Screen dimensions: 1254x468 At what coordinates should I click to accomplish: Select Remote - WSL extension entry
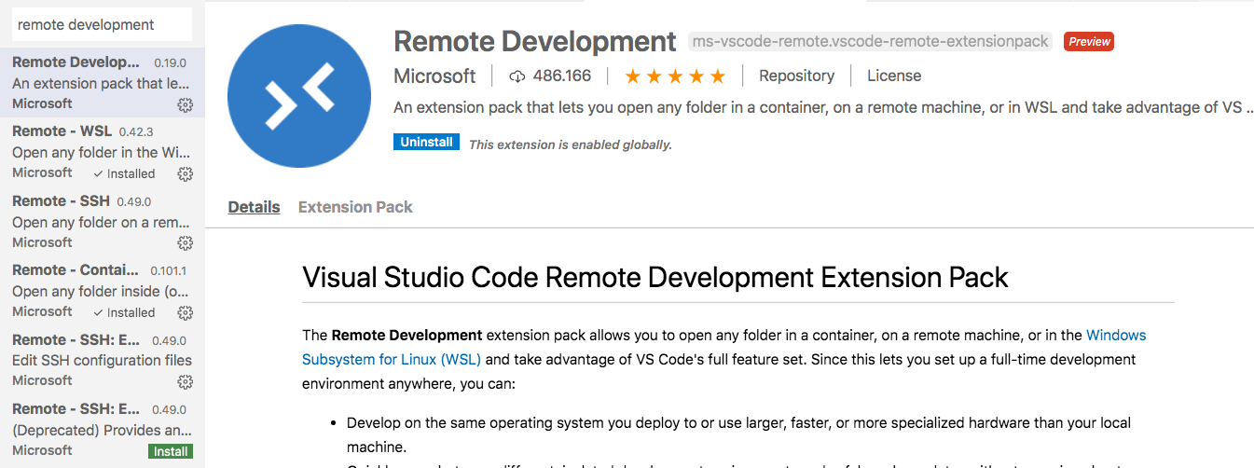pyautogui.click(x=103, y=152)
